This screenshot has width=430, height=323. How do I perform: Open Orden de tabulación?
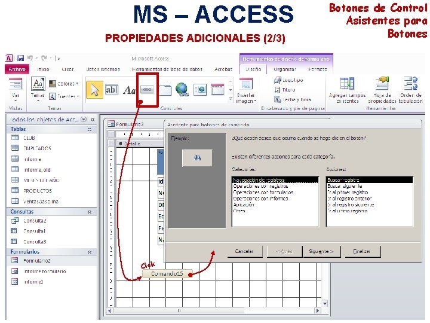click(410, 90)
